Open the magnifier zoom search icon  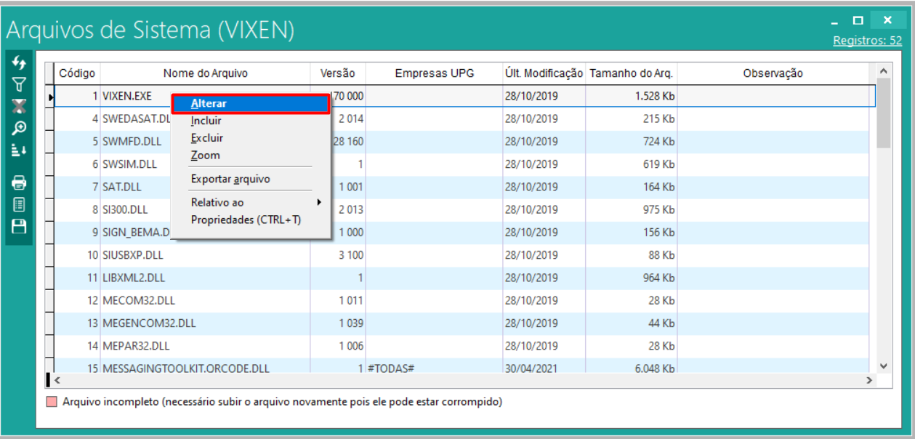(19, 128)
